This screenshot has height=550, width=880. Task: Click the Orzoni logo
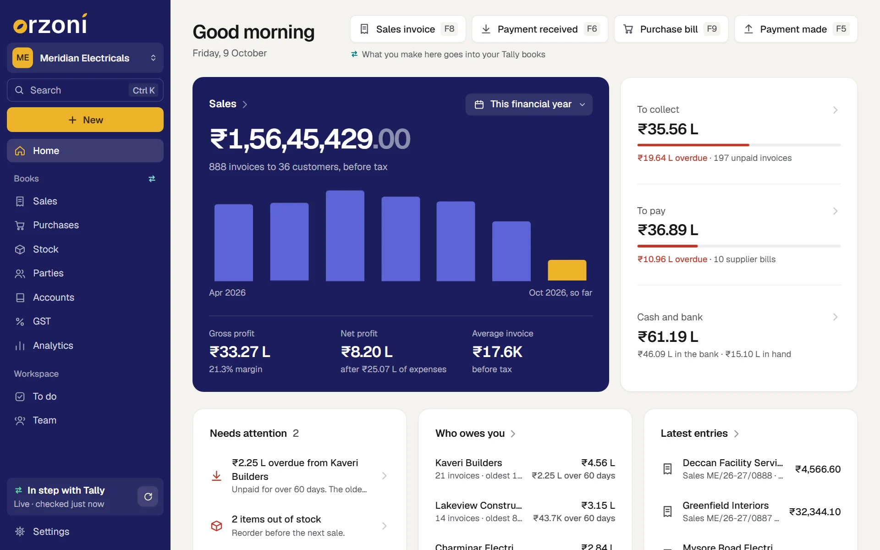coord(50,24)
